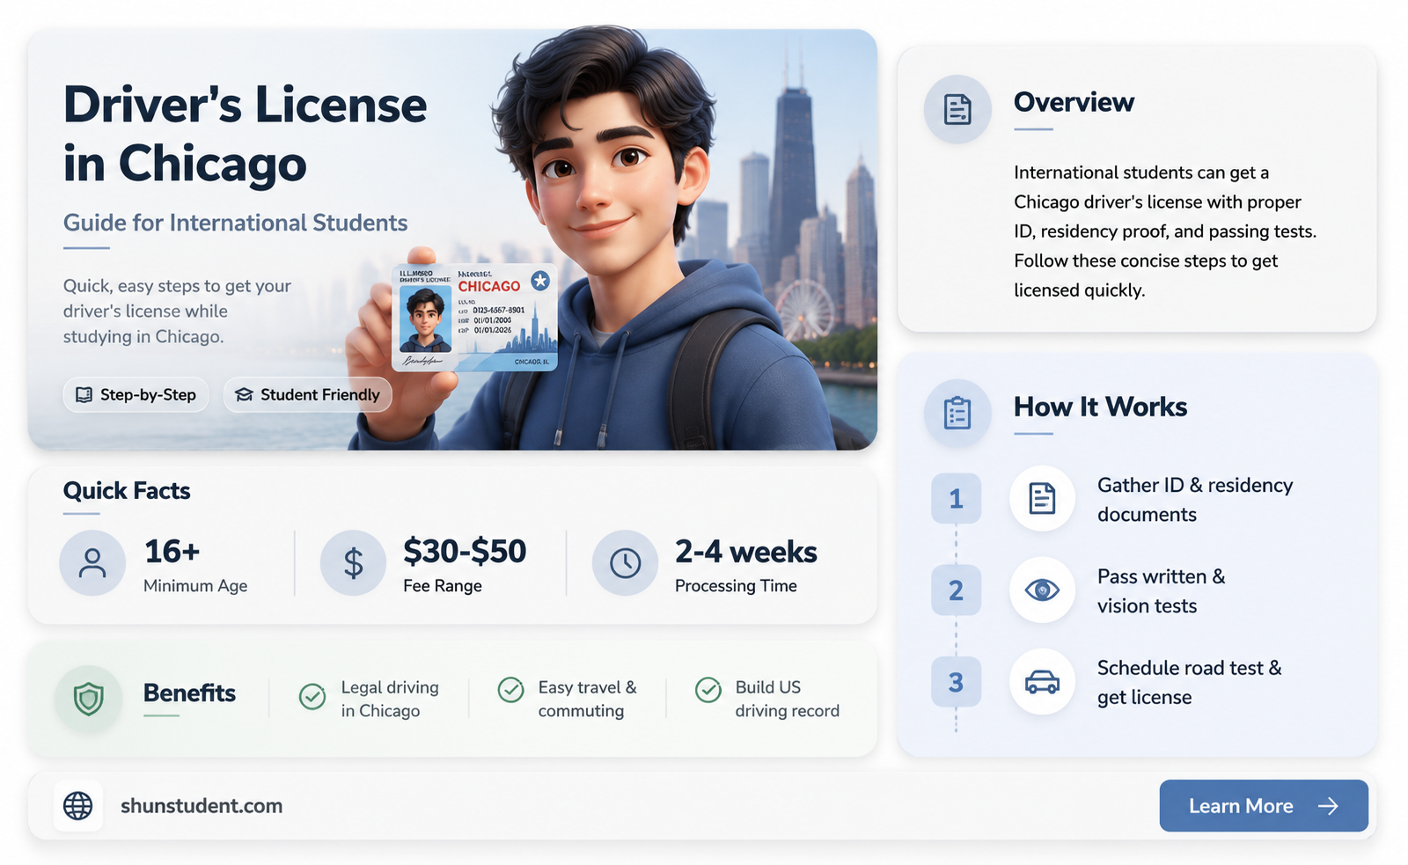The image size is (1408, 865).
Task: Click the dollar sign Fee Range icon
Action: [353, 562]
